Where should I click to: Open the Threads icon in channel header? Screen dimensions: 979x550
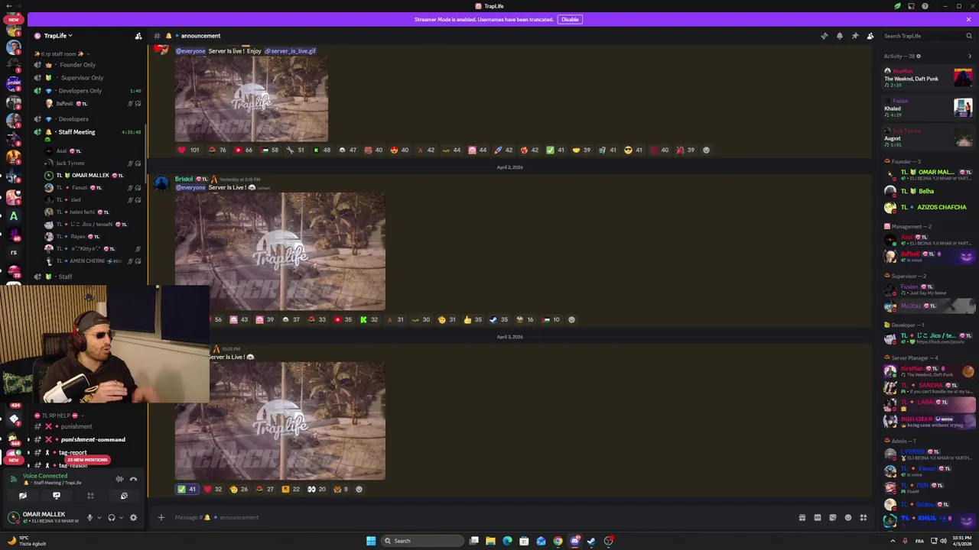(824, 36)
